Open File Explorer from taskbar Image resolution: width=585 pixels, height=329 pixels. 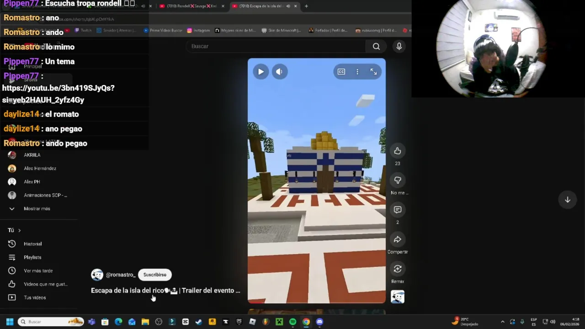(145, 322)
